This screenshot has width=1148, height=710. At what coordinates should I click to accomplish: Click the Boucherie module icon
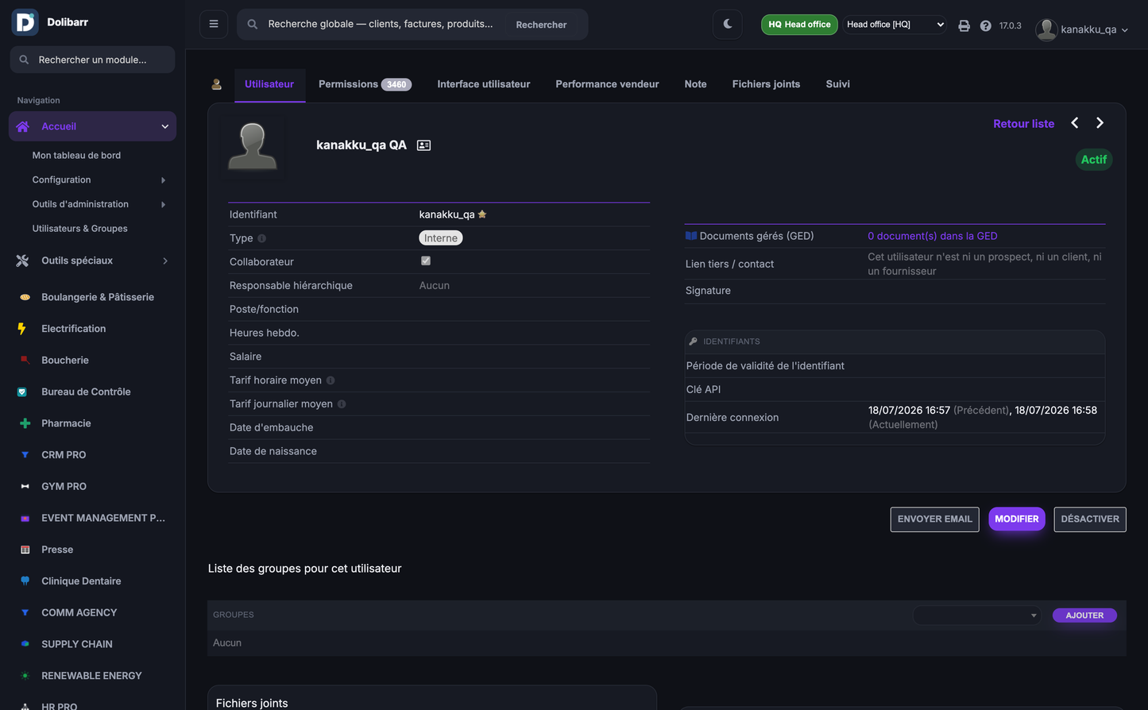[x=25, y=361]
